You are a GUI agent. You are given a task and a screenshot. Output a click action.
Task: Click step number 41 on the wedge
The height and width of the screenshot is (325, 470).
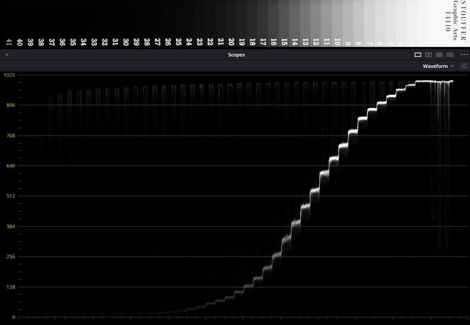pyautogui.click(x=9, y=42)
